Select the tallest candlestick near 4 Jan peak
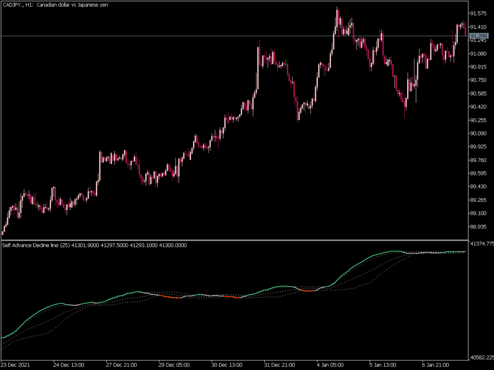494x370 pixels. [x=337, y=19]
